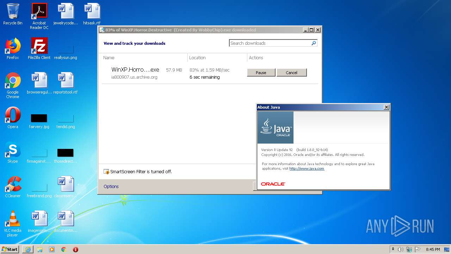The image size is (451, 254).
Task: Select hitsask.rtf file icon
Action: 92,14
